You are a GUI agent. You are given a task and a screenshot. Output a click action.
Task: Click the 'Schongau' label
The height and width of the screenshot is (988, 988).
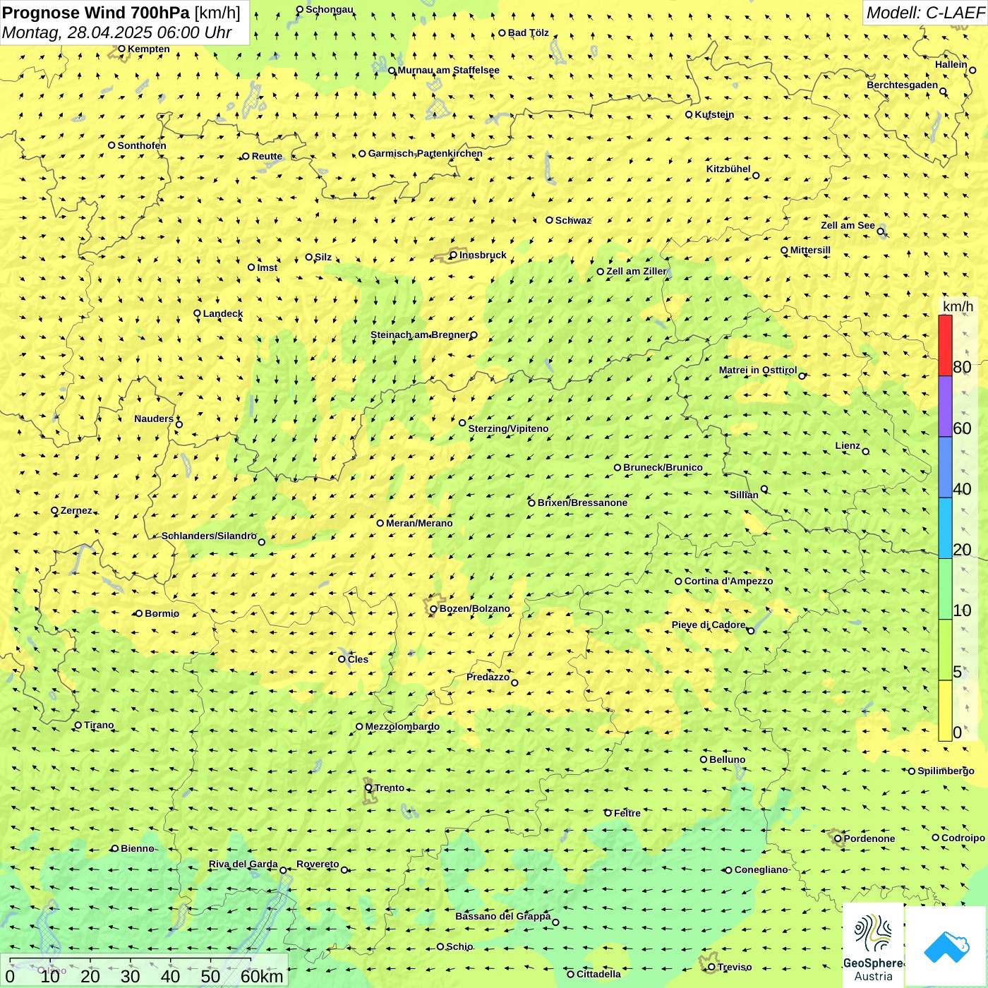pos(330,9)
